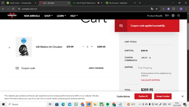Open WhatsApp from the taskbar
Viewport: 189px width, 107px height.
click(76, 104)
